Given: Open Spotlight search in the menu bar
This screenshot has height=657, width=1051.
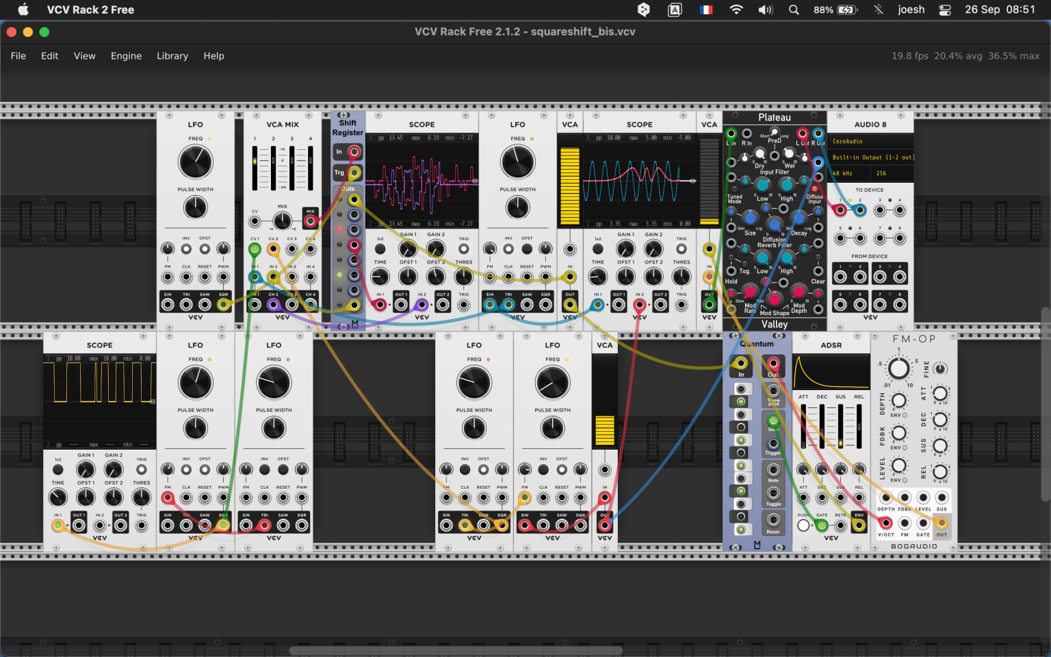Looking at the screenshot, I should 794,10.
